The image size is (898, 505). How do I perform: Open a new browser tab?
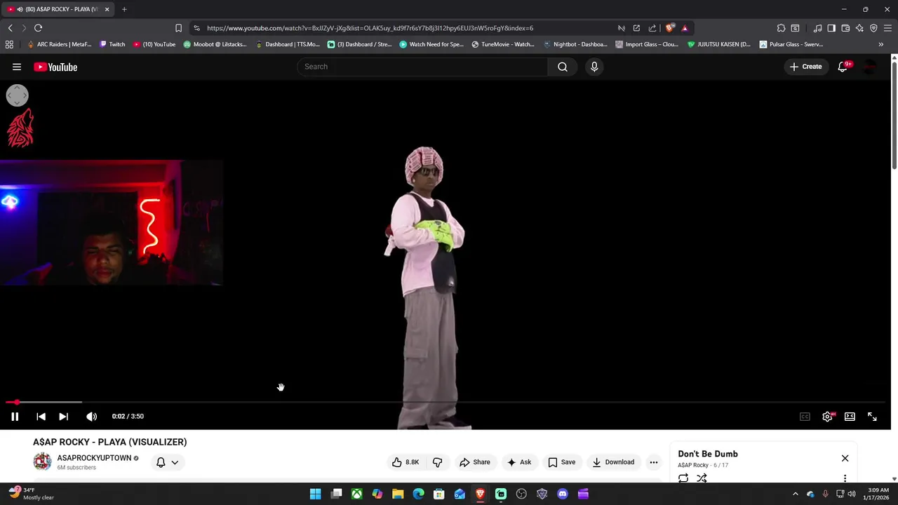(124, 9)
